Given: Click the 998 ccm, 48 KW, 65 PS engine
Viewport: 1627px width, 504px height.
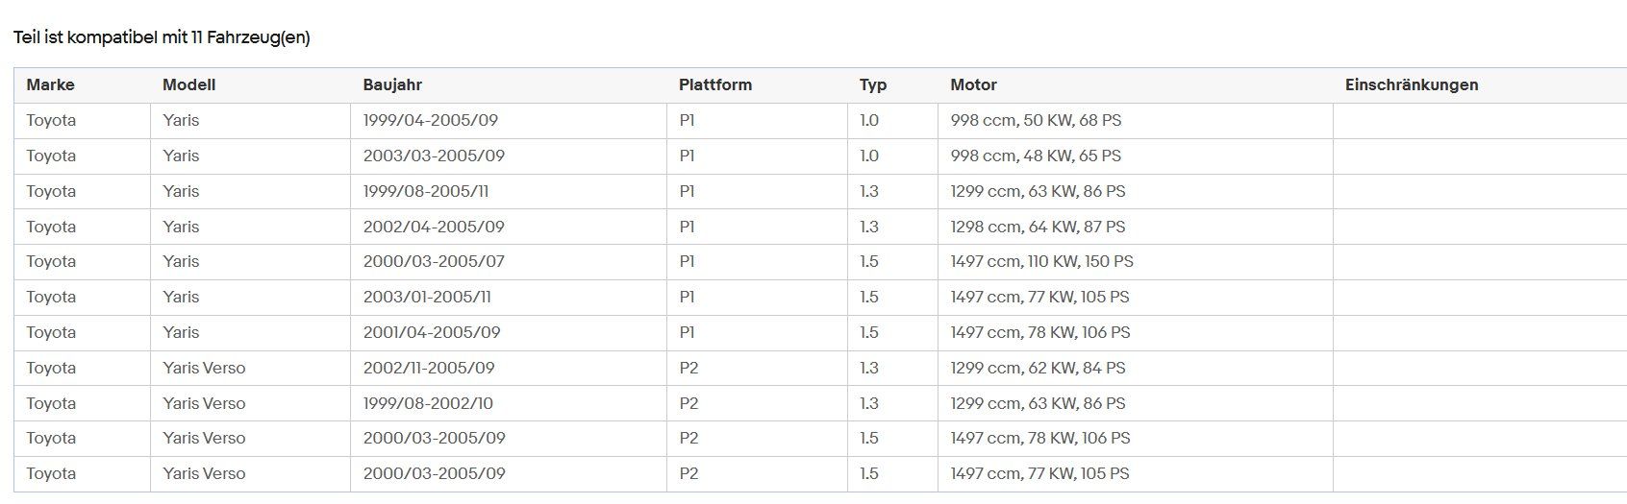Looking at the screenshot, I should click(x=1036, y=156).
